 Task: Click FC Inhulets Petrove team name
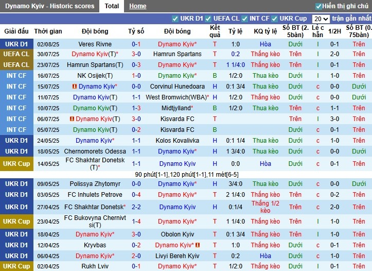(95, 195)
